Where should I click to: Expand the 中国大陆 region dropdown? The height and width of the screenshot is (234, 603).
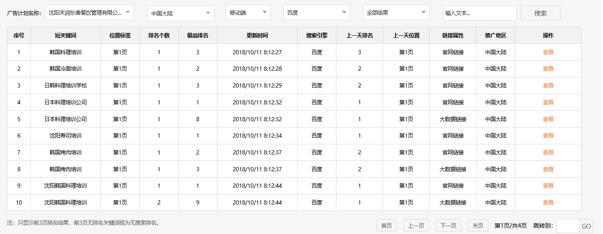point(180,13)
